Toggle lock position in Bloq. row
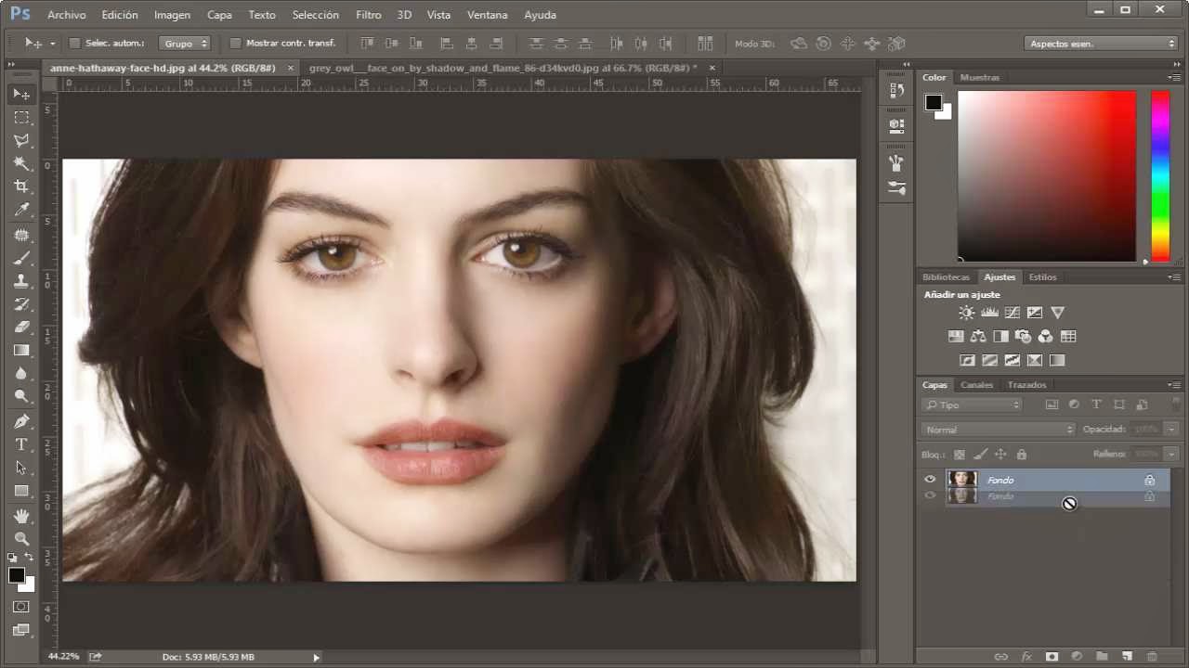This screenshot has height=668, width=1189. 1000,455
